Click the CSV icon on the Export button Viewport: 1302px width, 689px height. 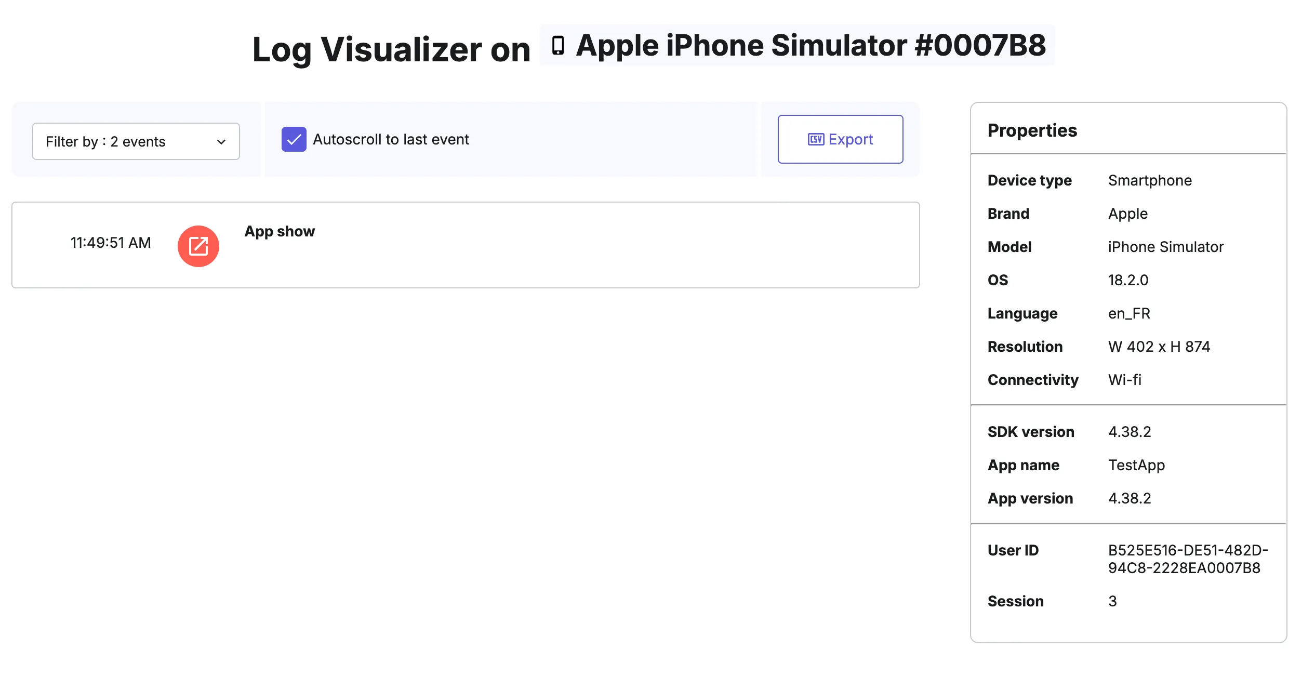click(x=815, y=139)
